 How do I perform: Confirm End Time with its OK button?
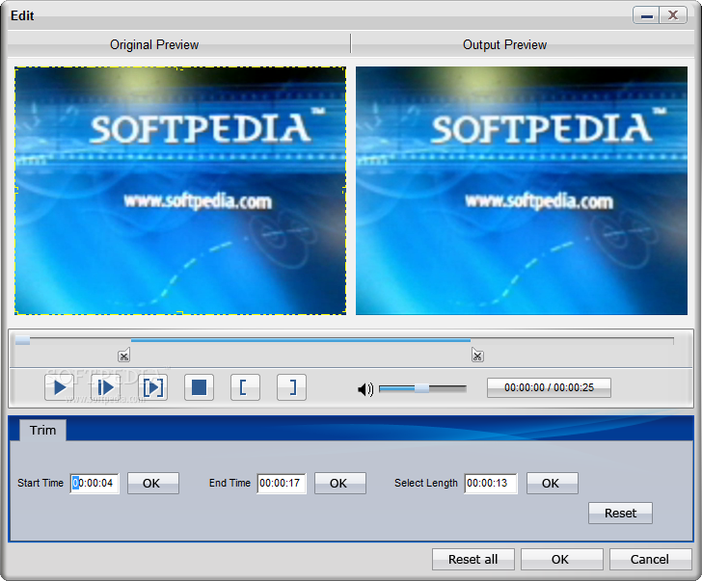340,483
